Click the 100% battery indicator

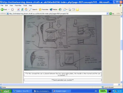tap(103, 91)
